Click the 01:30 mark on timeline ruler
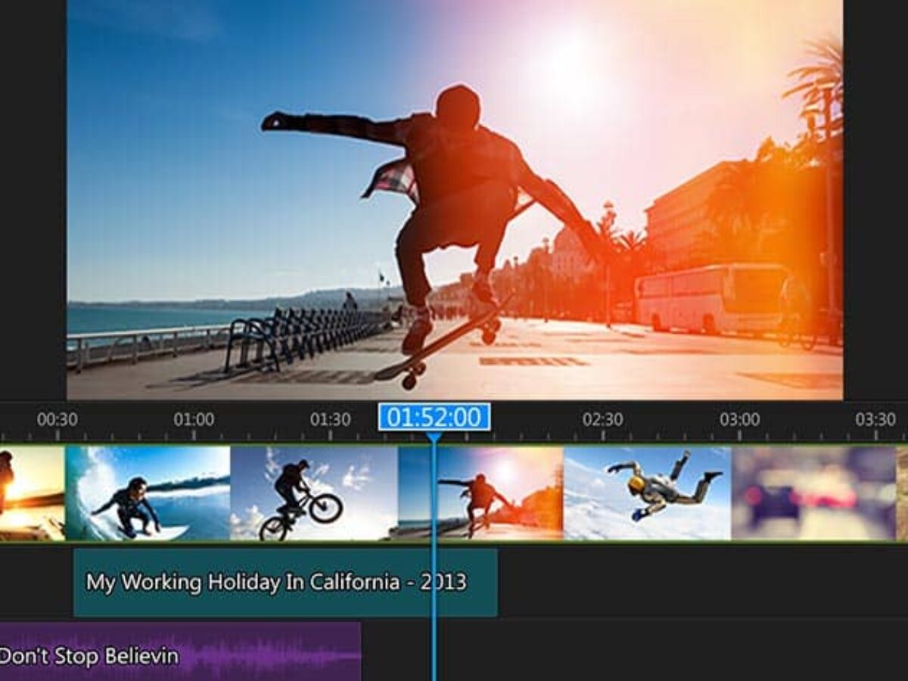The height and width of the screenshot is (681, 908). [331, 419]
